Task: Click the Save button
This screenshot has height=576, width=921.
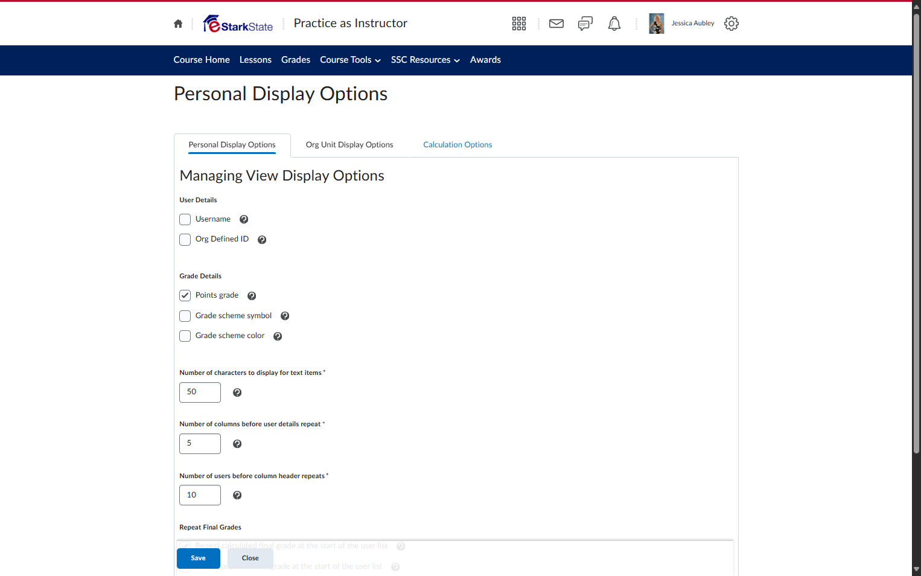Action: (x=198, y=558)
